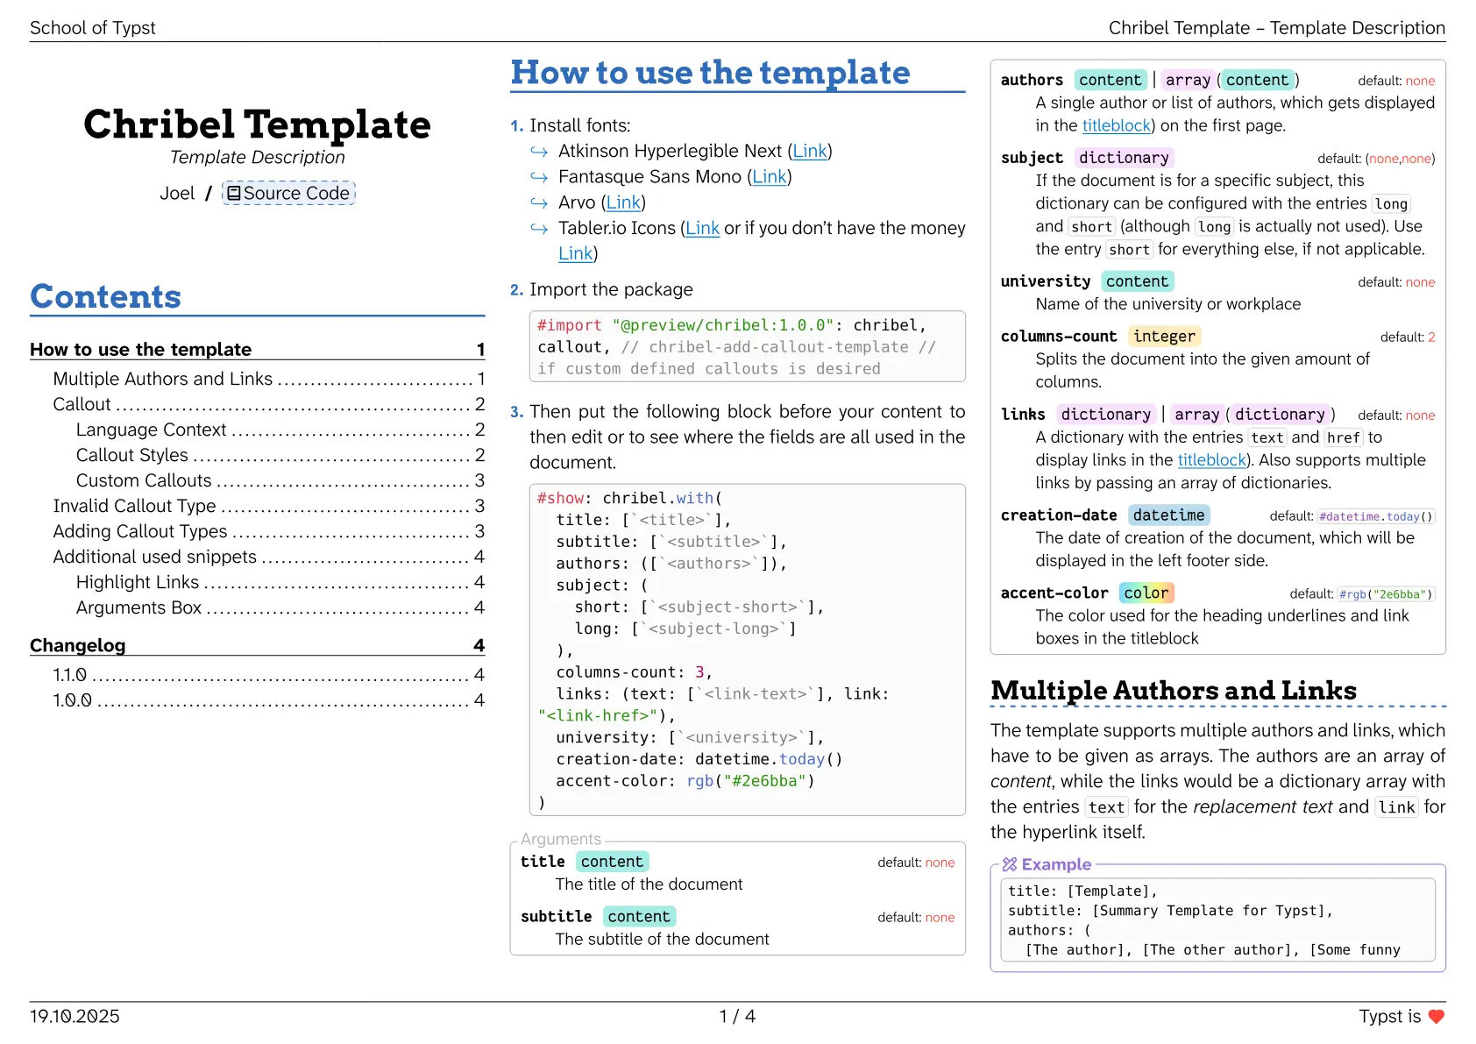Click the gradient 'color' type badge
This screenshot has height=1044, width=1476.
point(1146,593)
